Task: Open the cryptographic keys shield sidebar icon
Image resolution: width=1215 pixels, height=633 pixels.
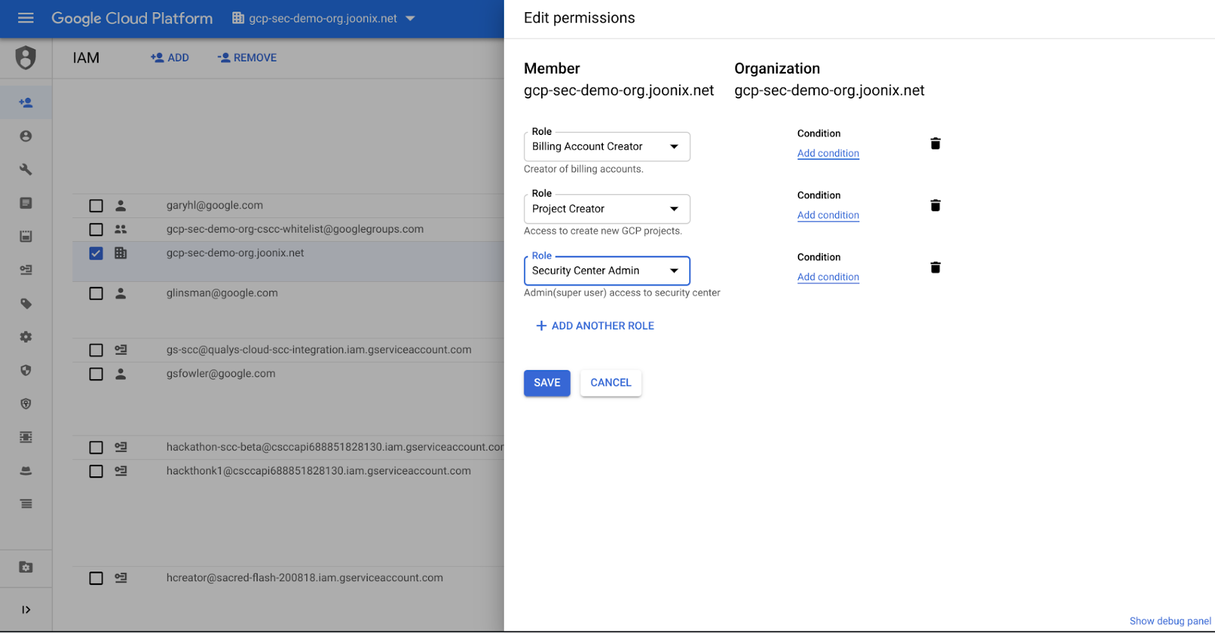Action: pos(26,403)
